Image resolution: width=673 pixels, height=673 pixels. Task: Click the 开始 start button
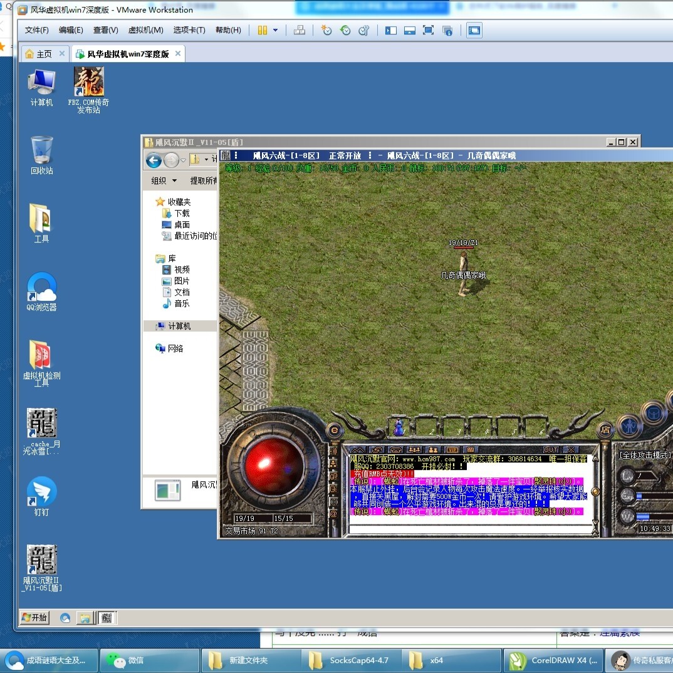point(34,618)
